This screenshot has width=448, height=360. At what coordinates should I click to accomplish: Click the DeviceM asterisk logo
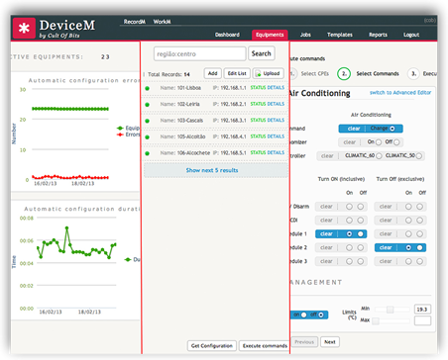[24, 28]
